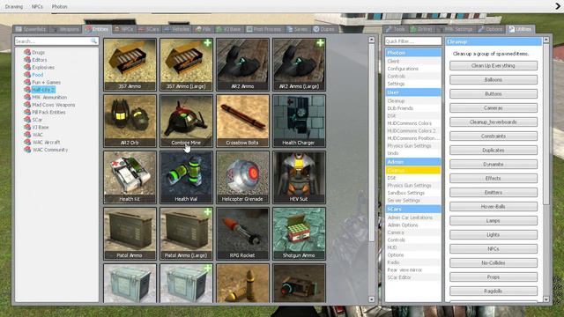The image size is (564, 317).
Task: Spawn the AR2 Ammo entity
Action: click(243, 64)
